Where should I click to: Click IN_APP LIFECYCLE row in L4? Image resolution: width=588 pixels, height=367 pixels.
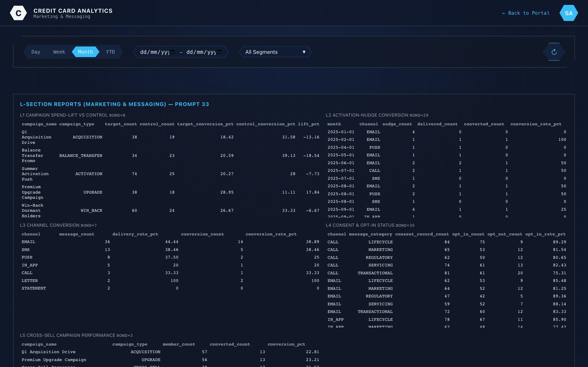tap(447, 320)
